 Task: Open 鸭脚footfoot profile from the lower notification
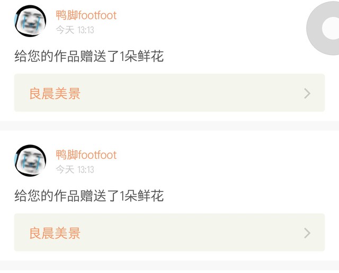(x=86, y=155)
